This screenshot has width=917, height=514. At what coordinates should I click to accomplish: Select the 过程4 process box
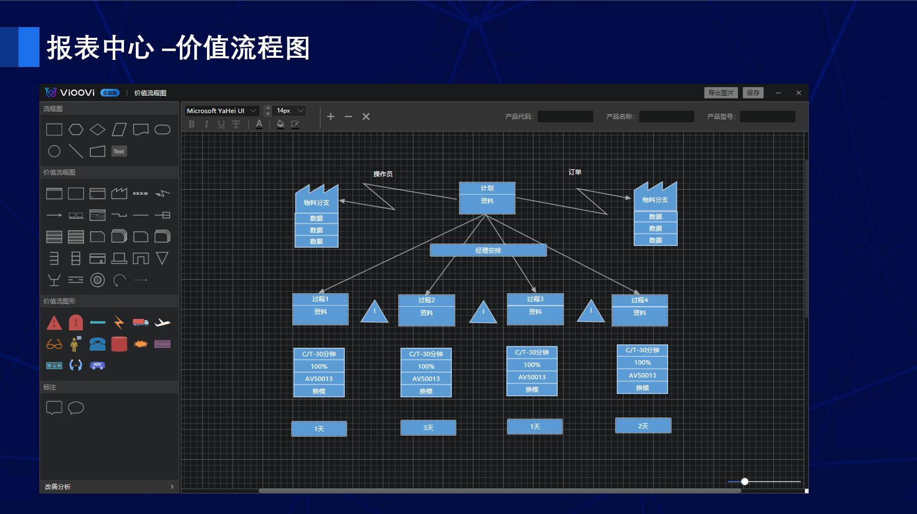pos(640,310)
